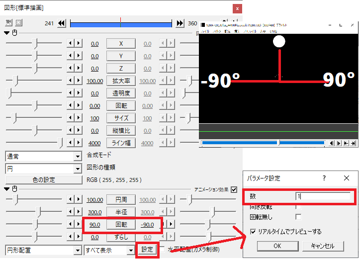Toggle the 向き反転 checkbox
The image size is (359, 259).
(x=298, y=207)
